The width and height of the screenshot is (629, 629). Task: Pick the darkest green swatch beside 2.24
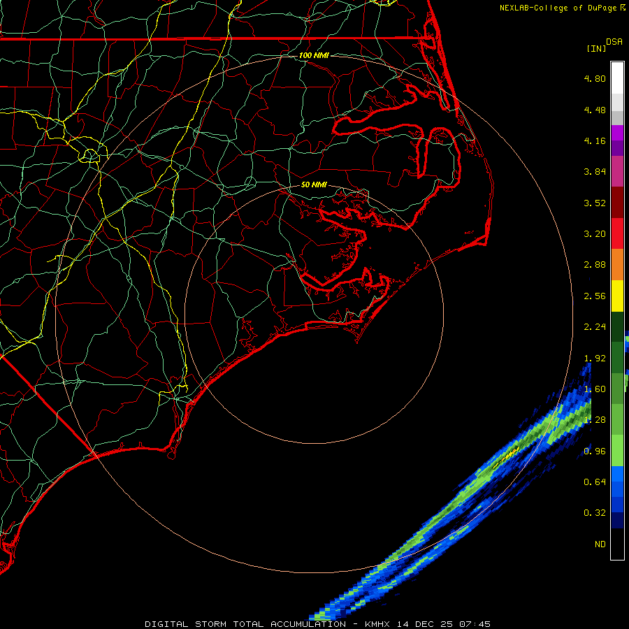[x=617, y=326]
